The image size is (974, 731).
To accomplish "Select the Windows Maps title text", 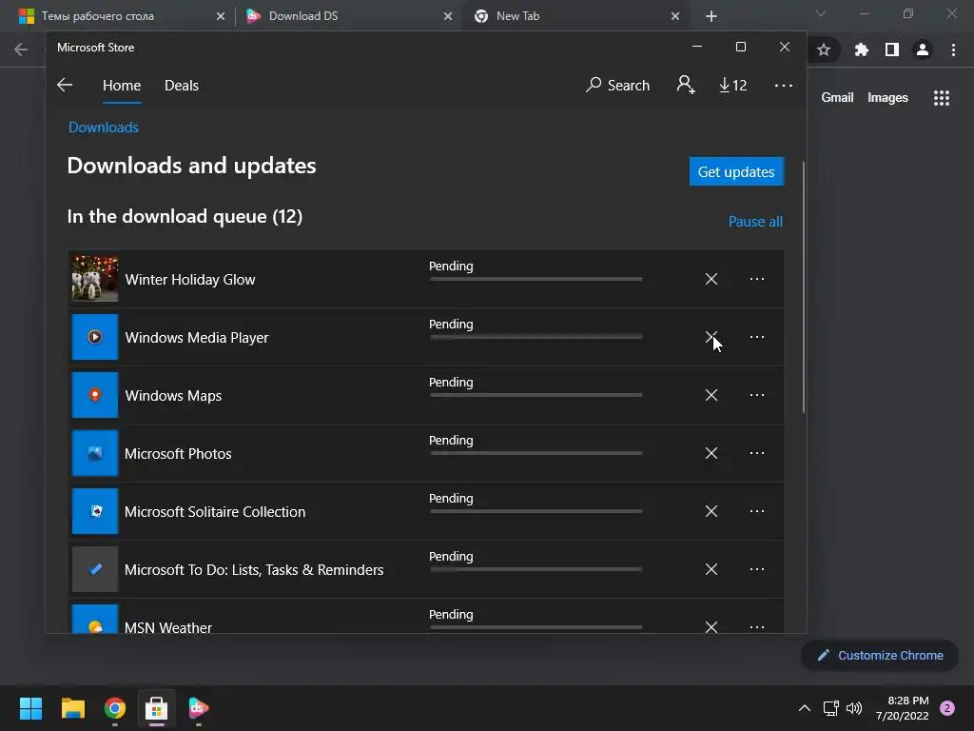I will pyautogui.click(x=173, y=396).
